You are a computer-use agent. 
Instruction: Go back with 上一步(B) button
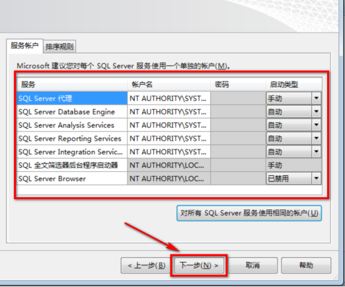(146, 265)
